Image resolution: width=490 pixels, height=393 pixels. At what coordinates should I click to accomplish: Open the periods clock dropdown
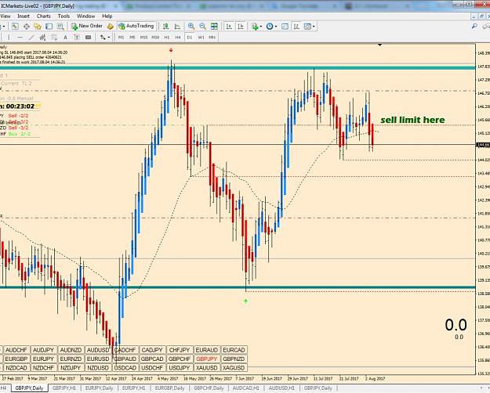pyautogui.click(x=271, y=27)
